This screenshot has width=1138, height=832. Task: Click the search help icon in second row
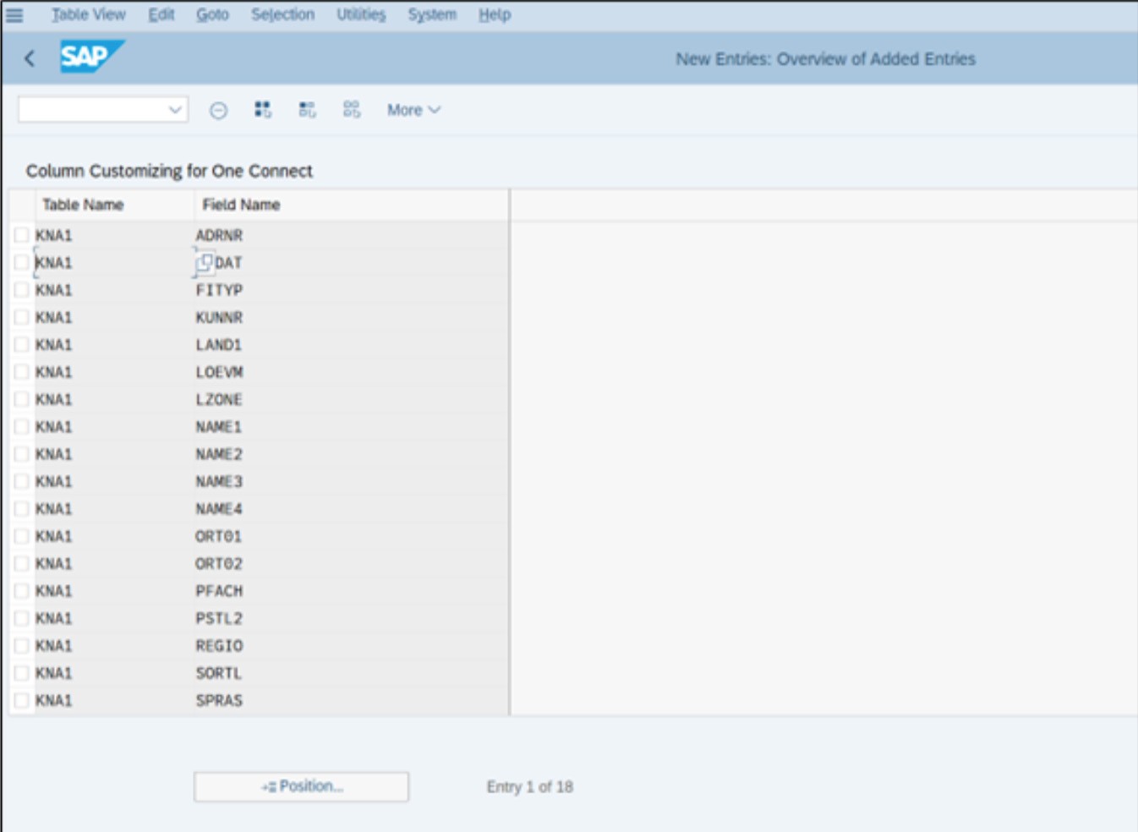[204, 263]
